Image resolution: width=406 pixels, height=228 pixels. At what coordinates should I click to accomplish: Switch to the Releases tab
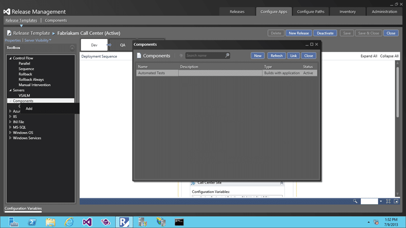[237, 12]
